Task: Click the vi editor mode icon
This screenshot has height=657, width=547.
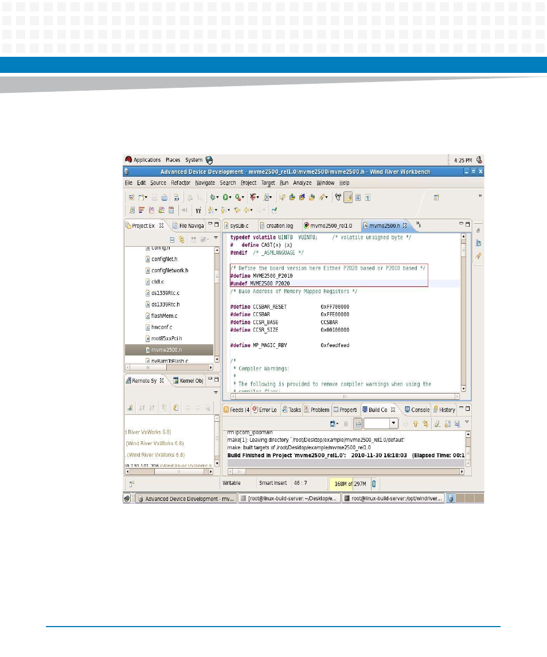Action: pos(198,211)
